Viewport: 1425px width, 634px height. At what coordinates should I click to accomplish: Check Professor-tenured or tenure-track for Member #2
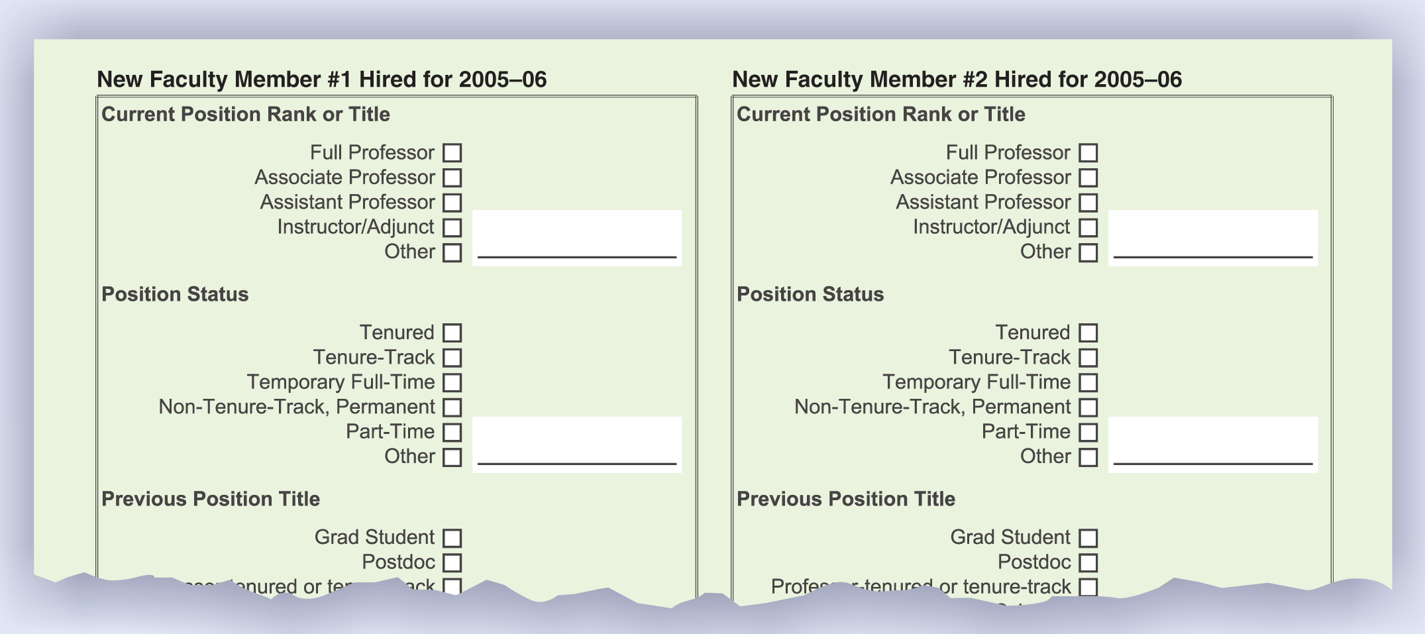pyautogui.click(x=1088, y=587)
